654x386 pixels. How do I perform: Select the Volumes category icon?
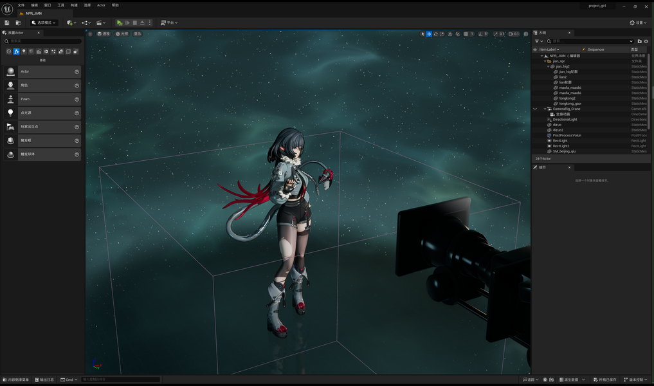pos(68,51)
